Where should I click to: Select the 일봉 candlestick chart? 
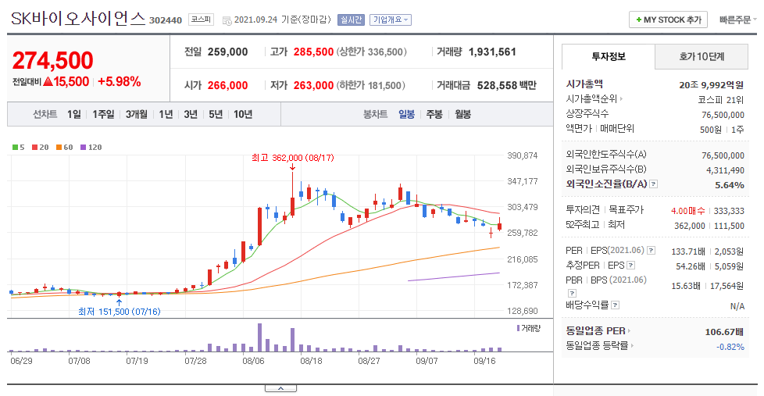click(x=406, y=114)
